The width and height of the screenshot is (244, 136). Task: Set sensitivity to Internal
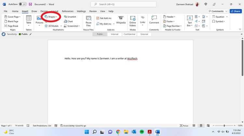click(x=115, y=34)
